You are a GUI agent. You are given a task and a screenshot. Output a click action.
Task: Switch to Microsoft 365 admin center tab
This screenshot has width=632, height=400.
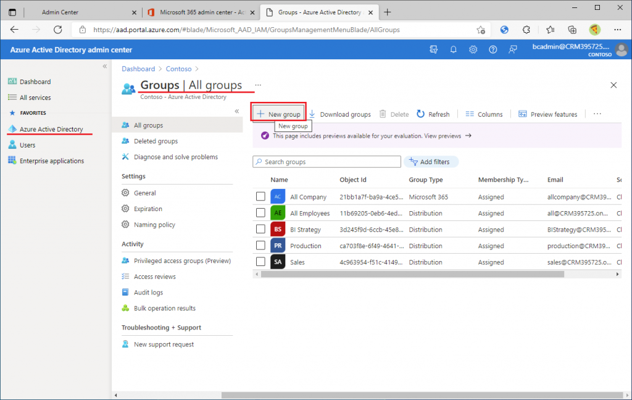coord(202,12)
